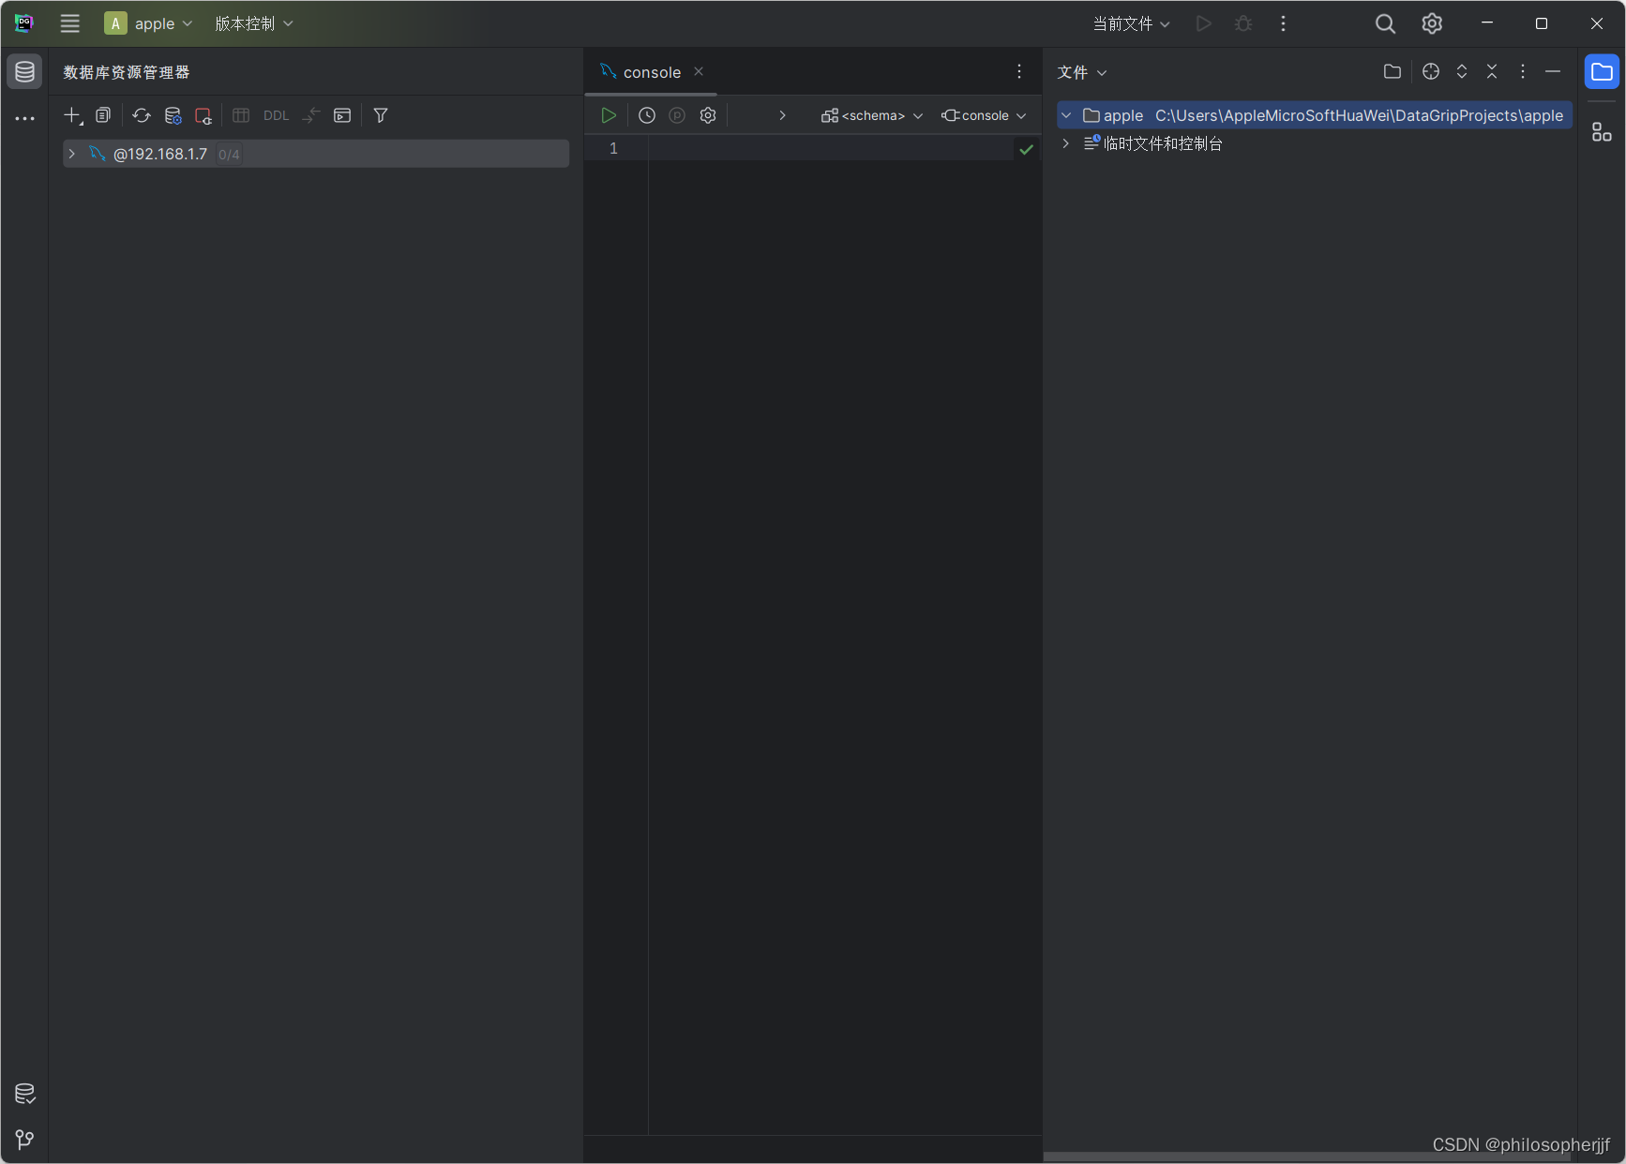Collapse all in files panel
This screenshot has height=1164, width=1626.
coord(1492,71)
